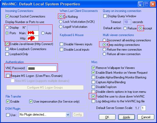Open the DSM Plugin dropdown list
The height and width of the screenshot is (123, 157).
(68, 115)
